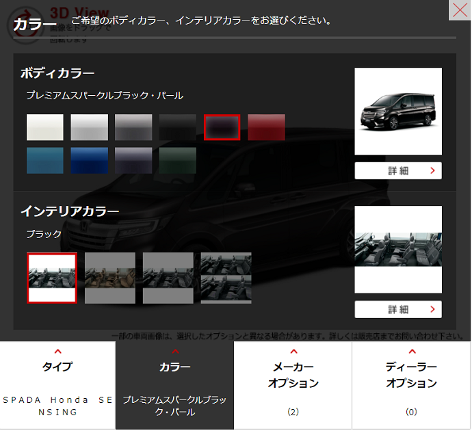
Task: Select the black interior thumbnail with red border
Action: coord(52,278)
